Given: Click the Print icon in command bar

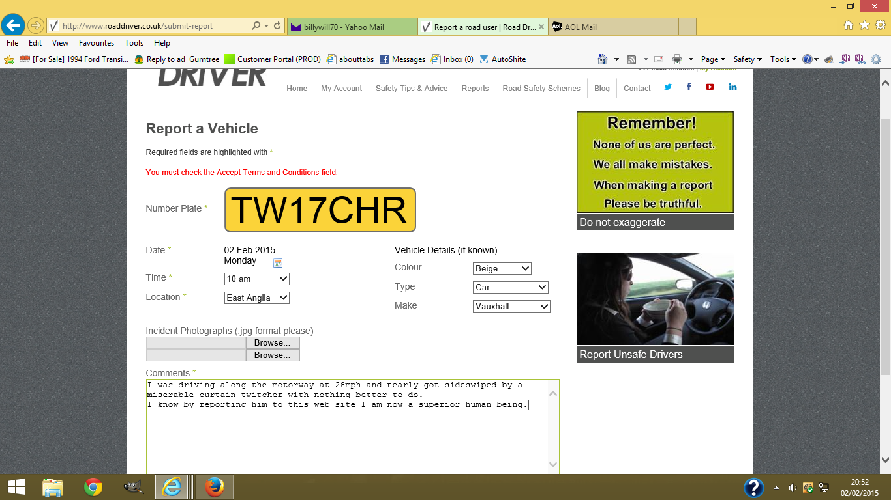Looking at the screenshot, I should [x=677, y=59].
